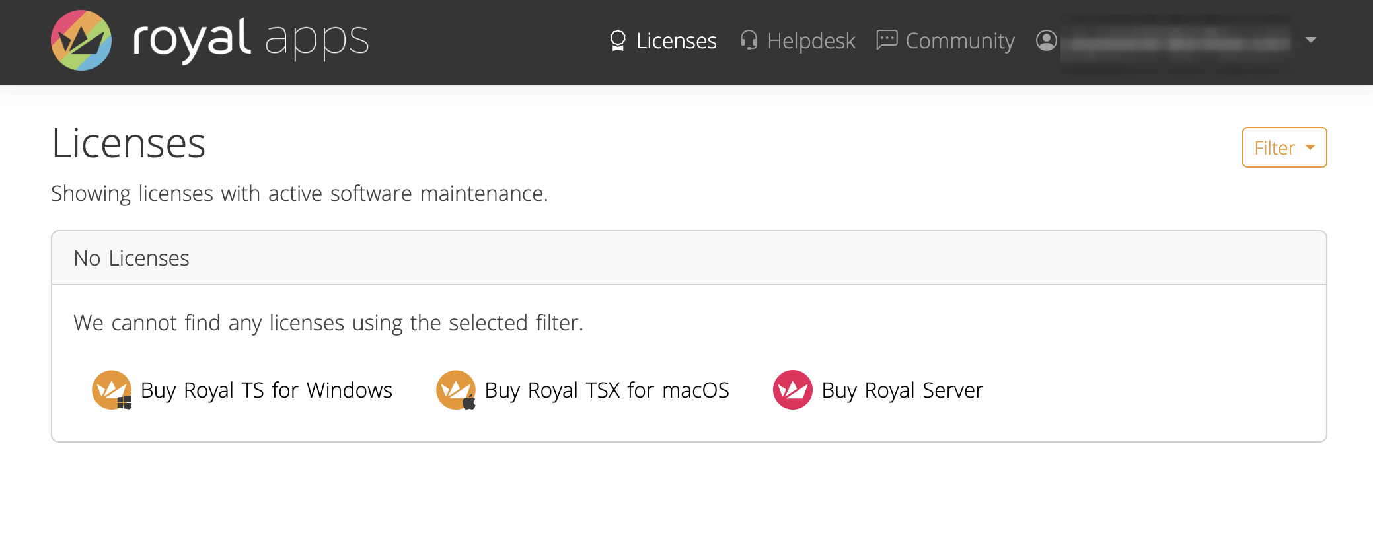This screenshot has height=547, width=1373.
Task: Go to the Helpdesk page
Action: pos(811,41)
